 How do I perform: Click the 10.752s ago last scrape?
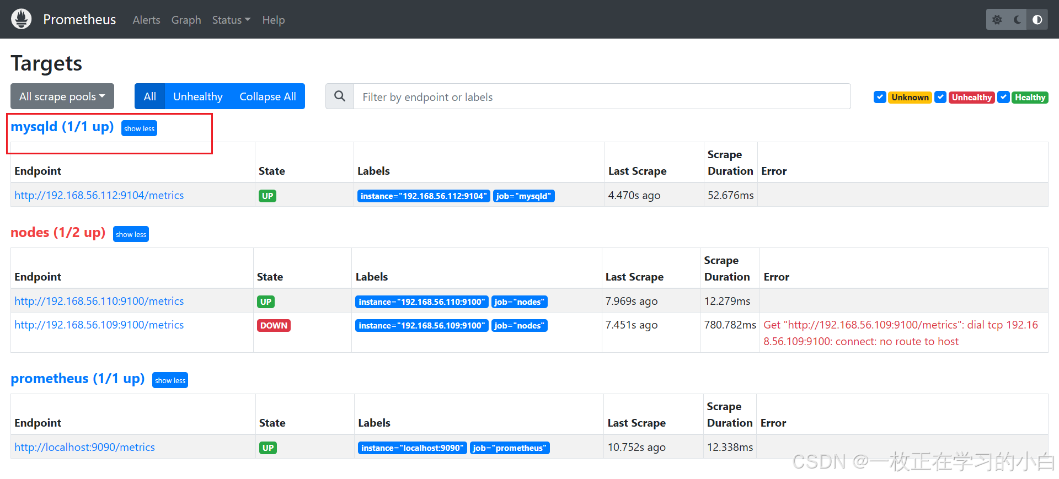coord(637,447)
